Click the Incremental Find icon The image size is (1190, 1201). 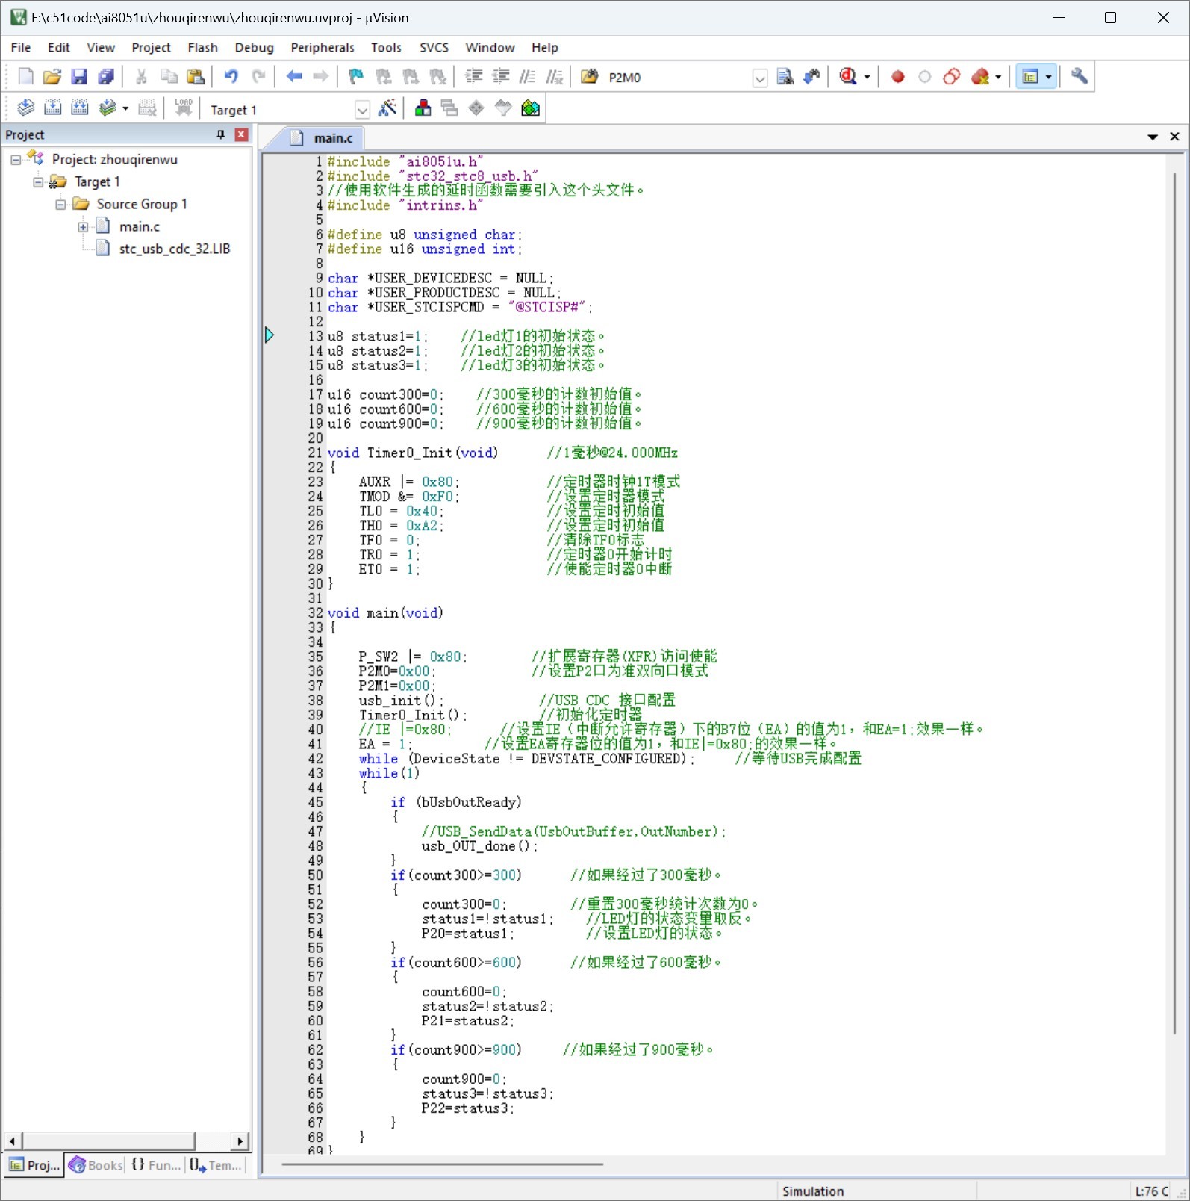811,76
